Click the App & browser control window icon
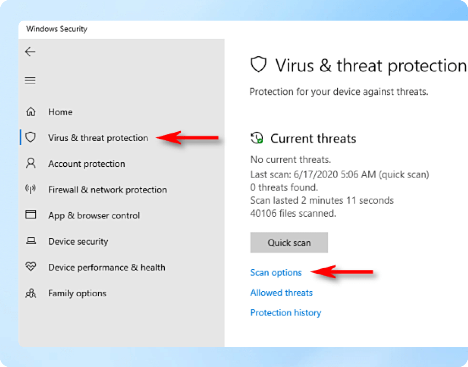Image resolution: width=468 pixels, height=367 pixels. pyautogui.click(x=31, y=215)
